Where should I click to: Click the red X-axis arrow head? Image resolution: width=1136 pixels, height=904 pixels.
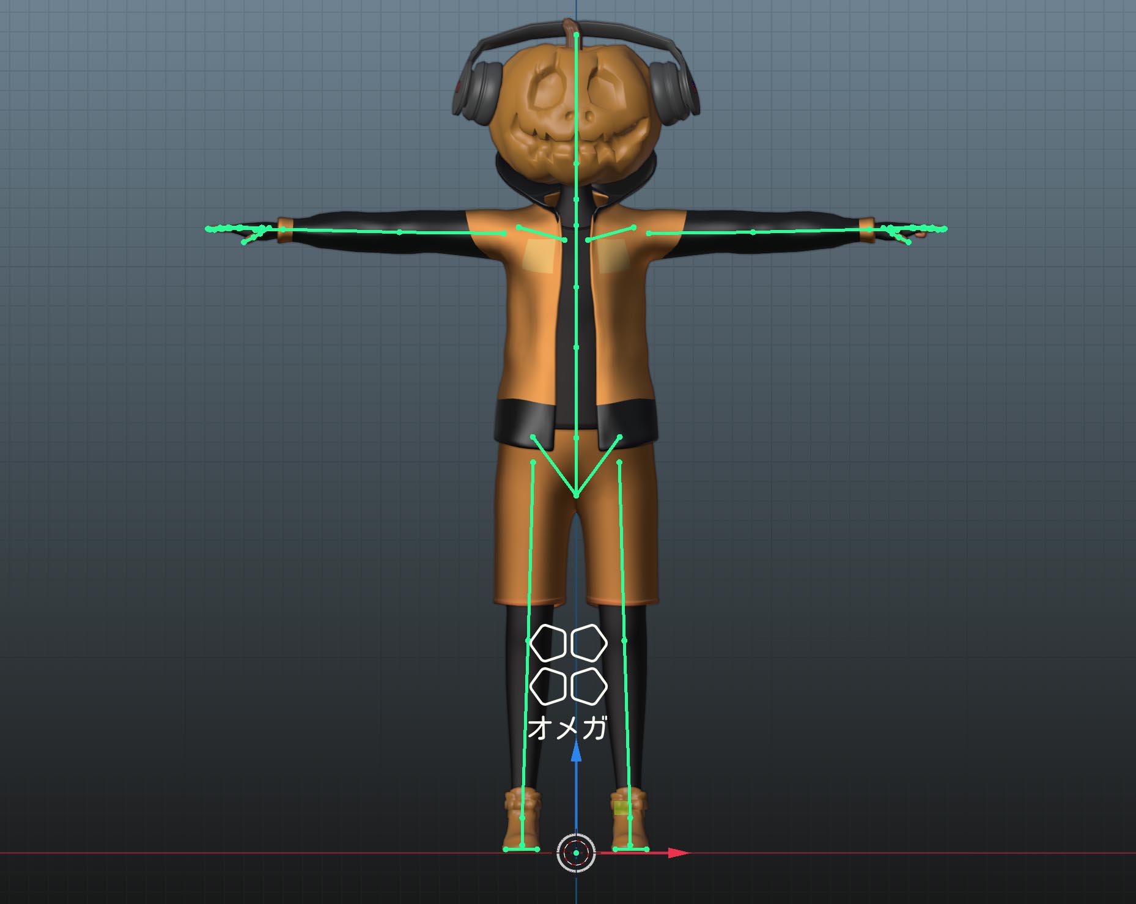pyautogui.click(x=678, y=853)
